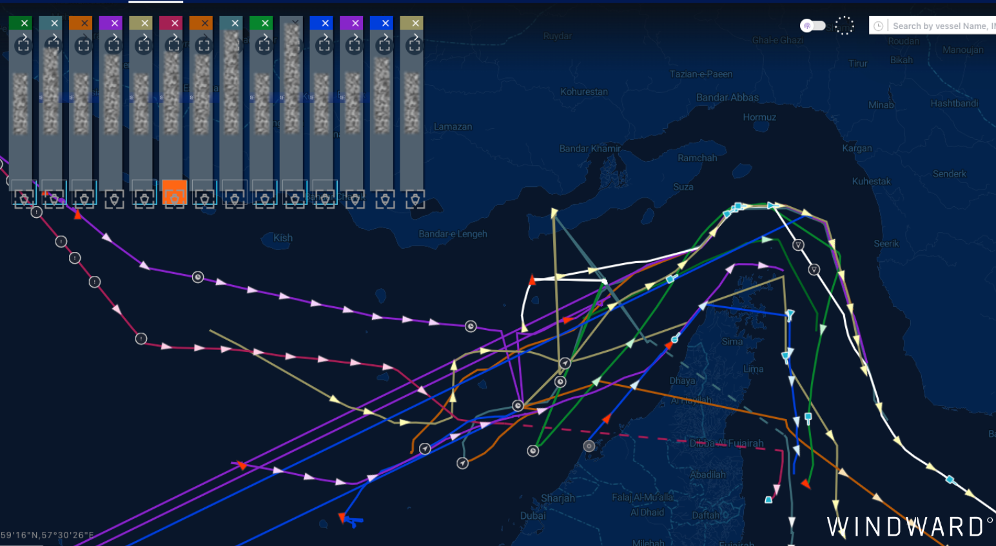Expand the first orange vessel card chevron

[84, 37]
